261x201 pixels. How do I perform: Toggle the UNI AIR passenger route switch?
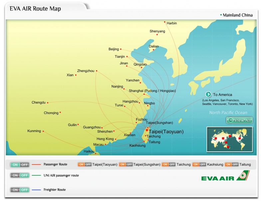coord(20,175)
